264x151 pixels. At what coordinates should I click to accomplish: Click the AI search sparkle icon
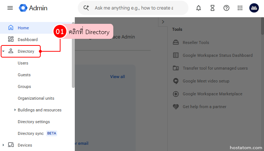[x=86, y=8]
